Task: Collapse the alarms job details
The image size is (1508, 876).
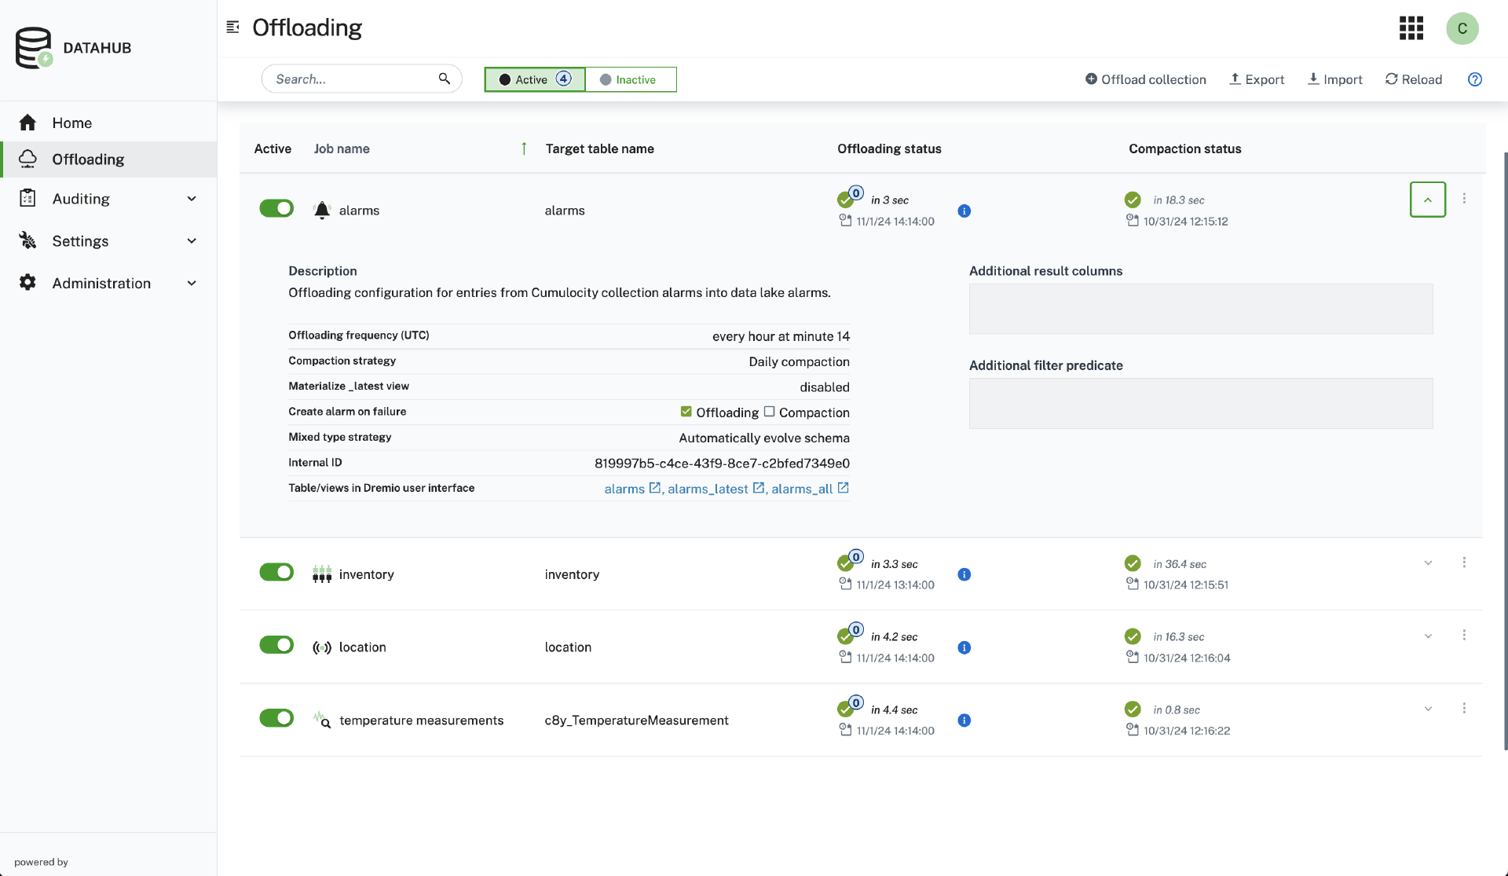Action: coord(1427,200)
